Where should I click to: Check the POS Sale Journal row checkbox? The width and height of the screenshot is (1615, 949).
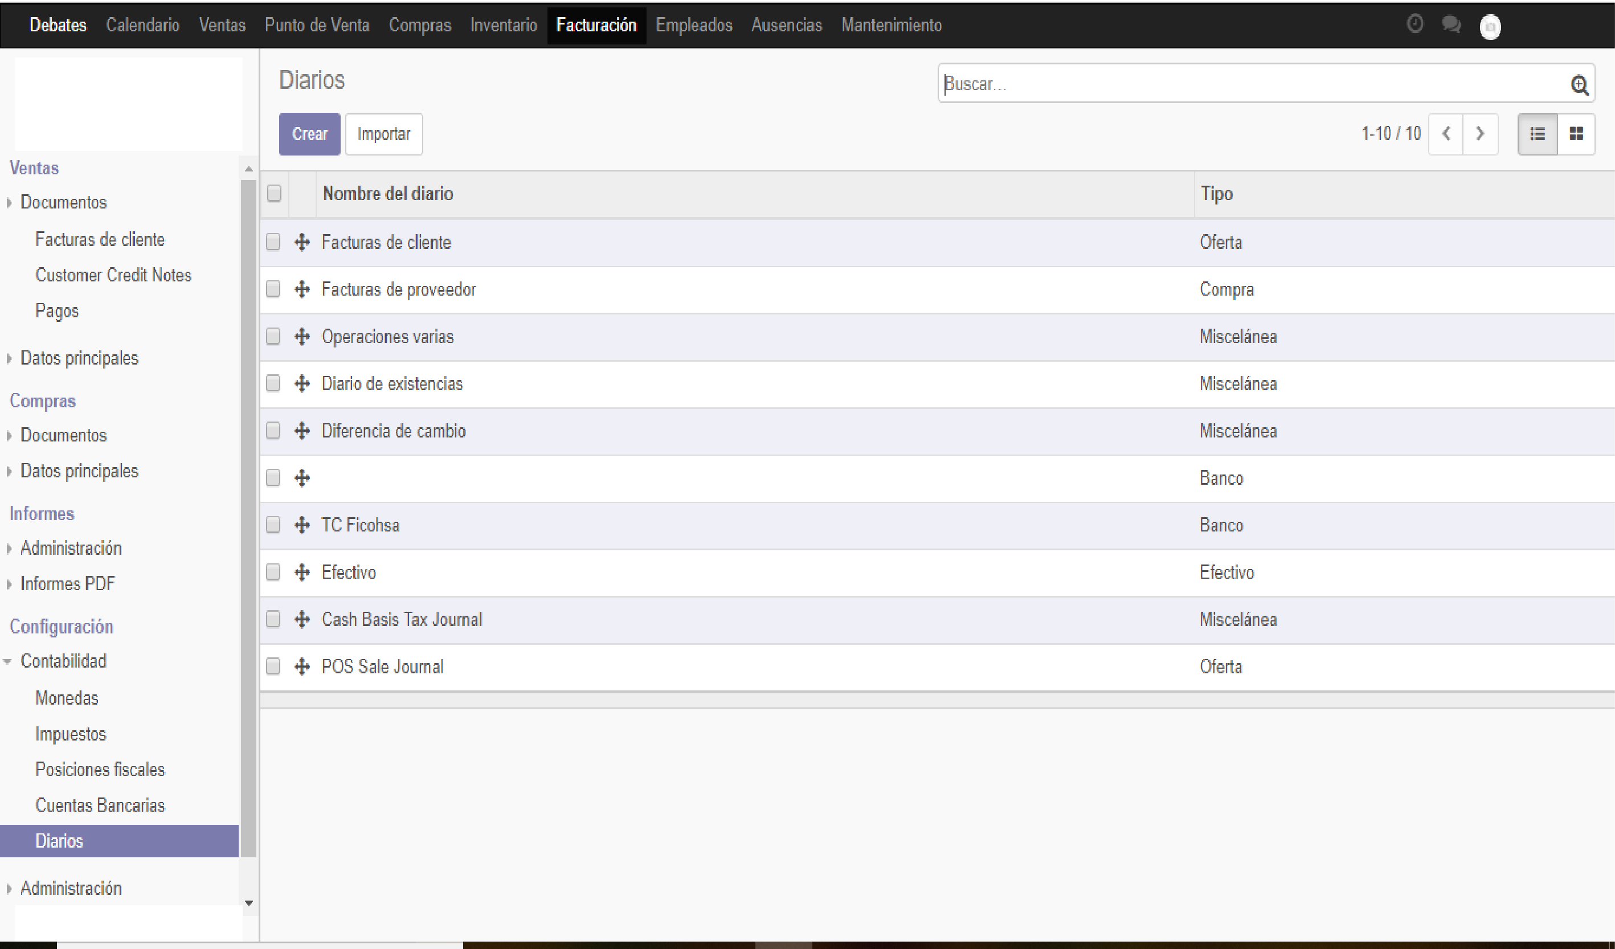(273, 666)
